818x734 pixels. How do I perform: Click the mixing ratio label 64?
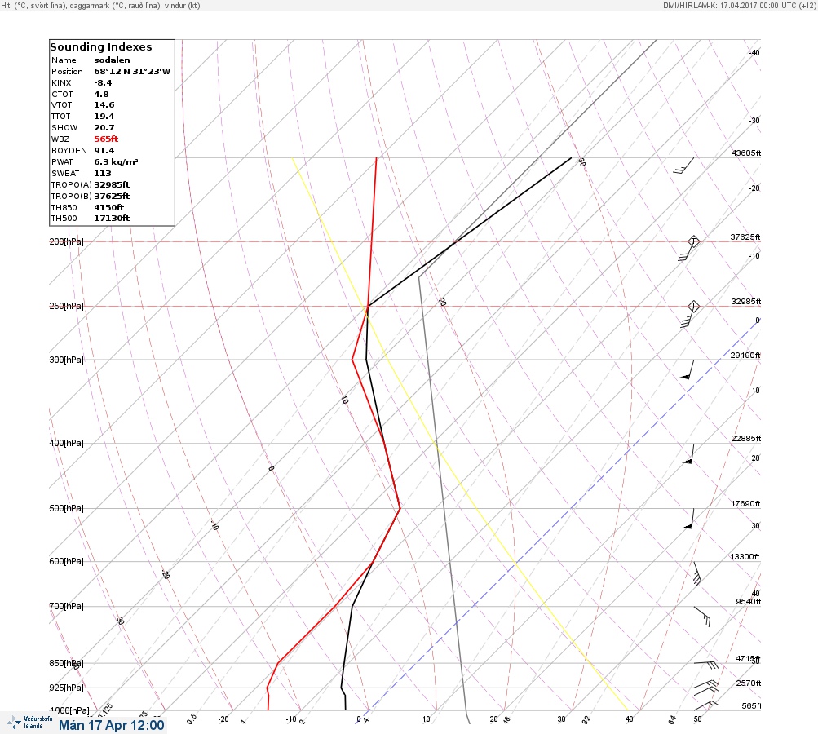(673, 720)
